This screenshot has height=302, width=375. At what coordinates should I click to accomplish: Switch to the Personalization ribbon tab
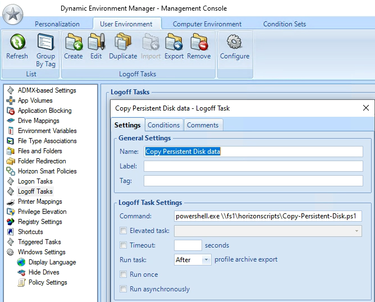[57, 24]
